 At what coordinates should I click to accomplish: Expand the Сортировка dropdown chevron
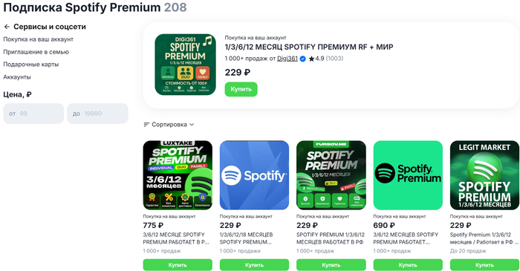192,125
